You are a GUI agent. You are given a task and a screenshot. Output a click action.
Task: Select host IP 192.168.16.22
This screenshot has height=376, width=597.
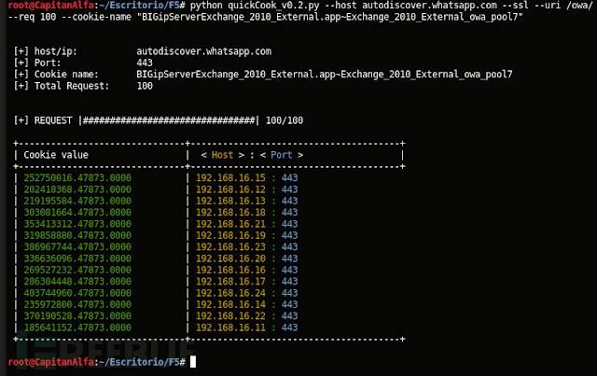pyautogui.click(x=230, y=315)
